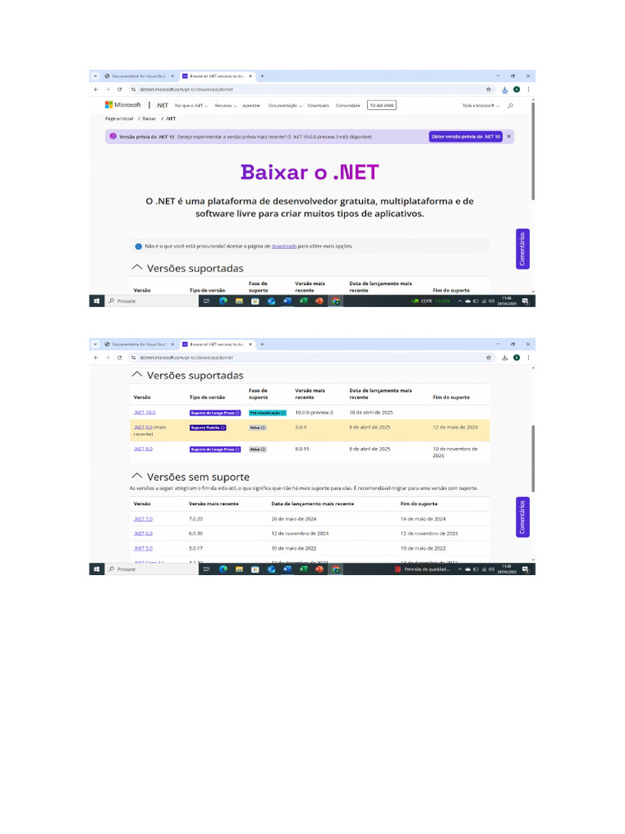
Task: Open a new tab in the upper browser
Action: click(262, 76)
